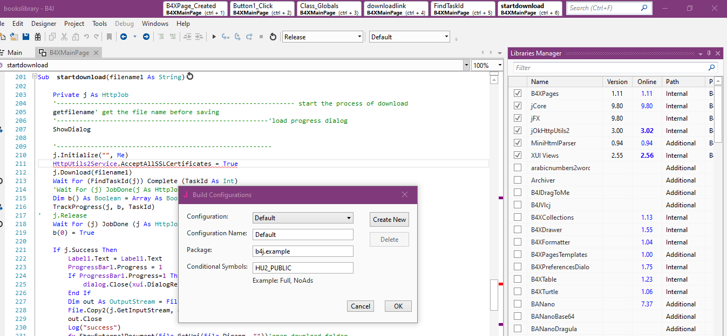Open the Project menu
The width and height of the screenshot is (727, 336).
tap(74, 24)
